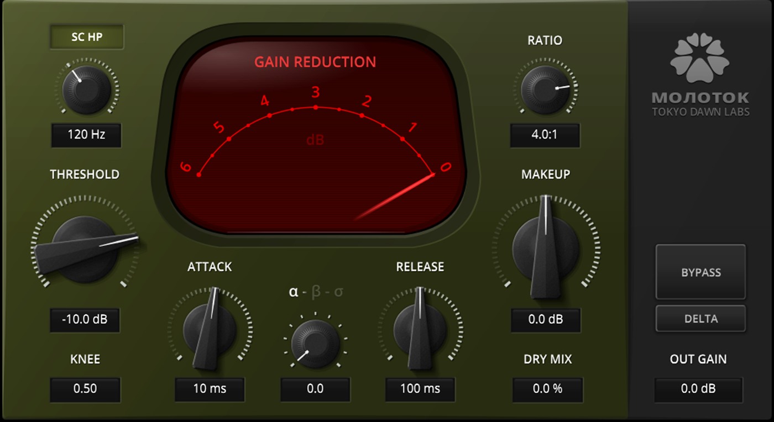Click the KNEE 0.50 value field
The height and width of the screenshot is (422, 774).
[x=85, y=389]
